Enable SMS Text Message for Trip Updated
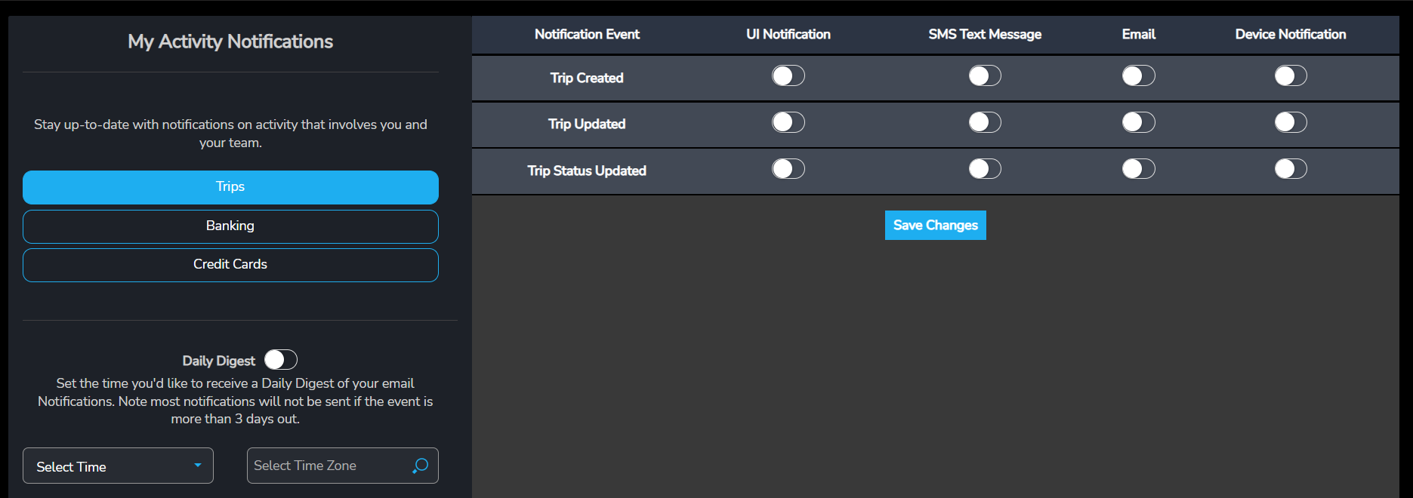1413x498 pixels. [985, 122]
